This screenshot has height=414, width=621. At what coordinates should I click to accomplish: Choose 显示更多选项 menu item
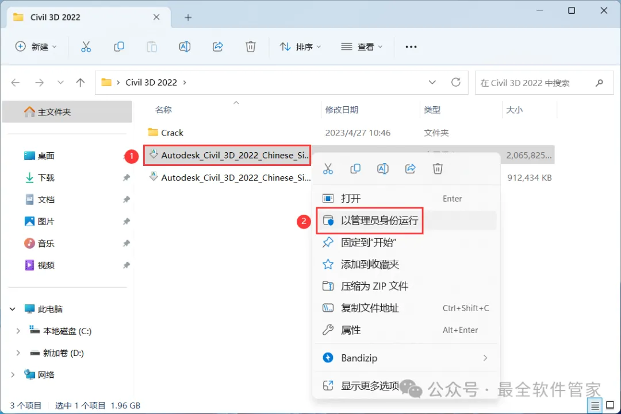point(406,385)
